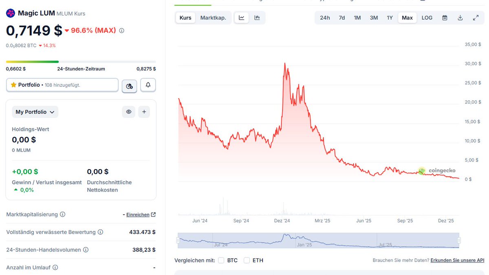Switch to the Marktkap. tab
This screenshot has height=275, width=489.
[213, 18]
